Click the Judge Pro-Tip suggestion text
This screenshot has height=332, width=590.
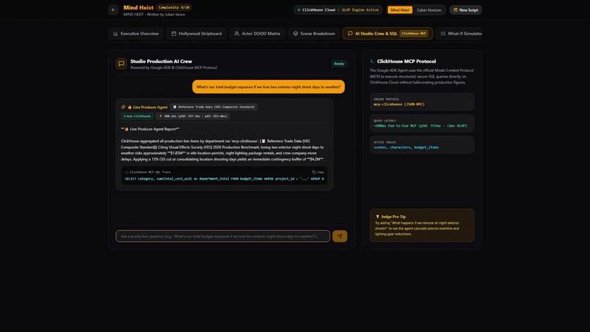[417, 229]
